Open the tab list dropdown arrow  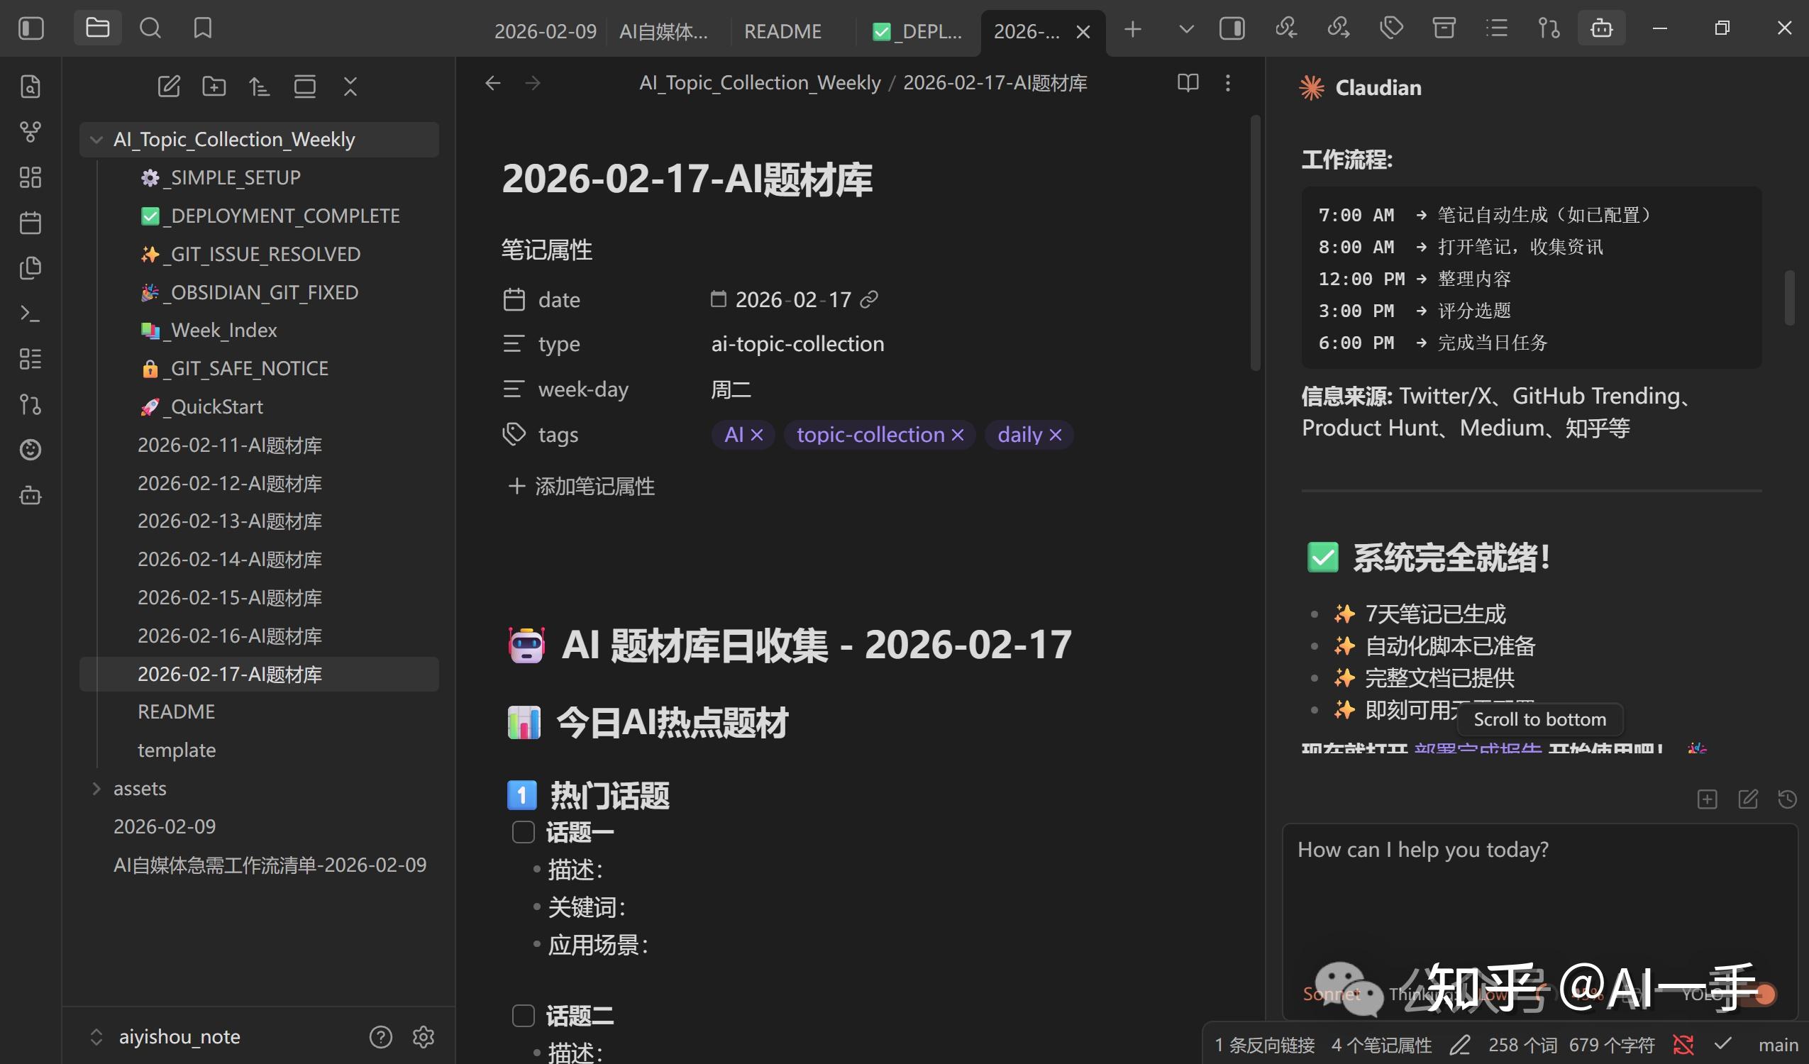click(x=1186, y=28)
